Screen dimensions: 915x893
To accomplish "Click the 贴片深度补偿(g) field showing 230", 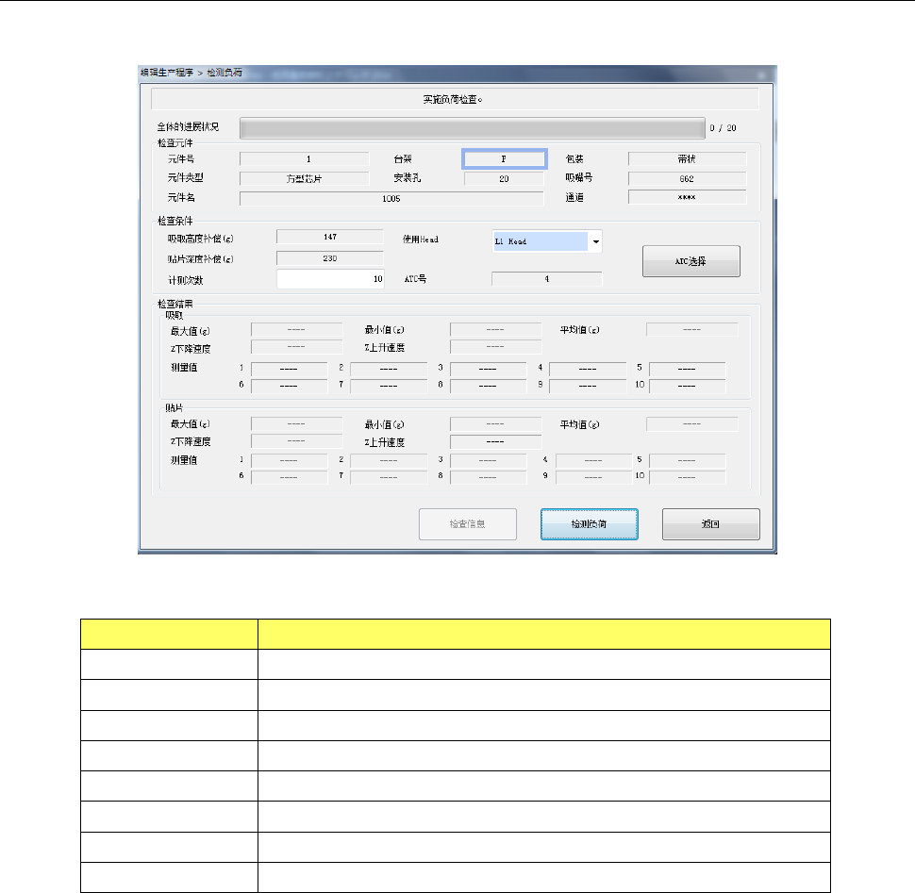I will 330,258.
